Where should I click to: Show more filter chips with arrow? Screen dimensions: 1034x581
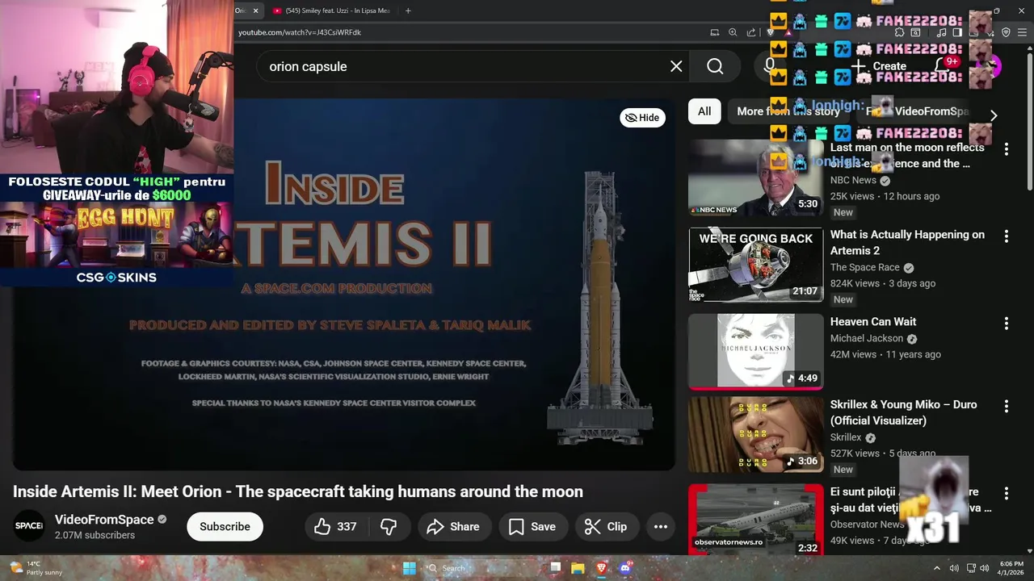pos(994,115)
